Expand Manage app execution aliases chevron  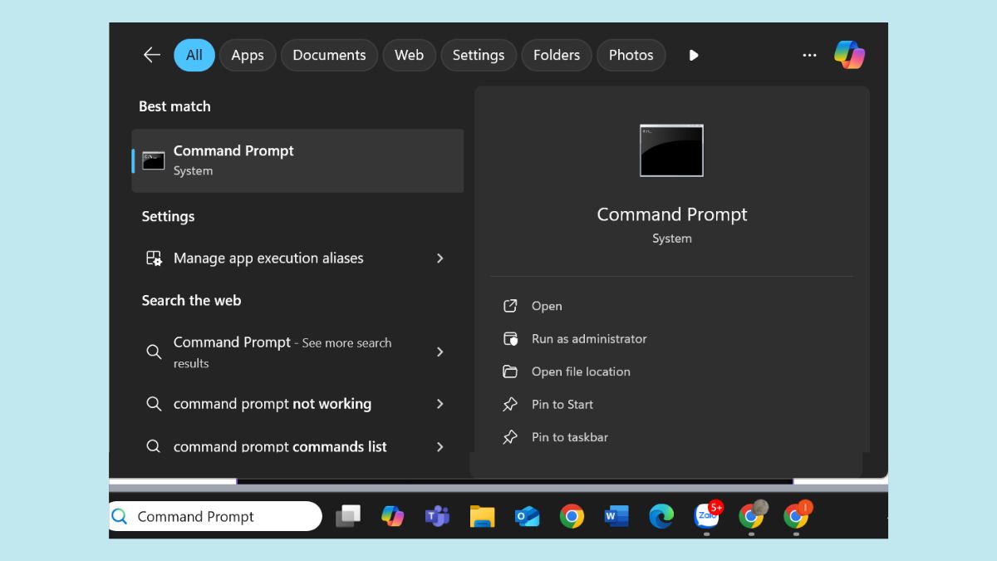pos(440,258)
